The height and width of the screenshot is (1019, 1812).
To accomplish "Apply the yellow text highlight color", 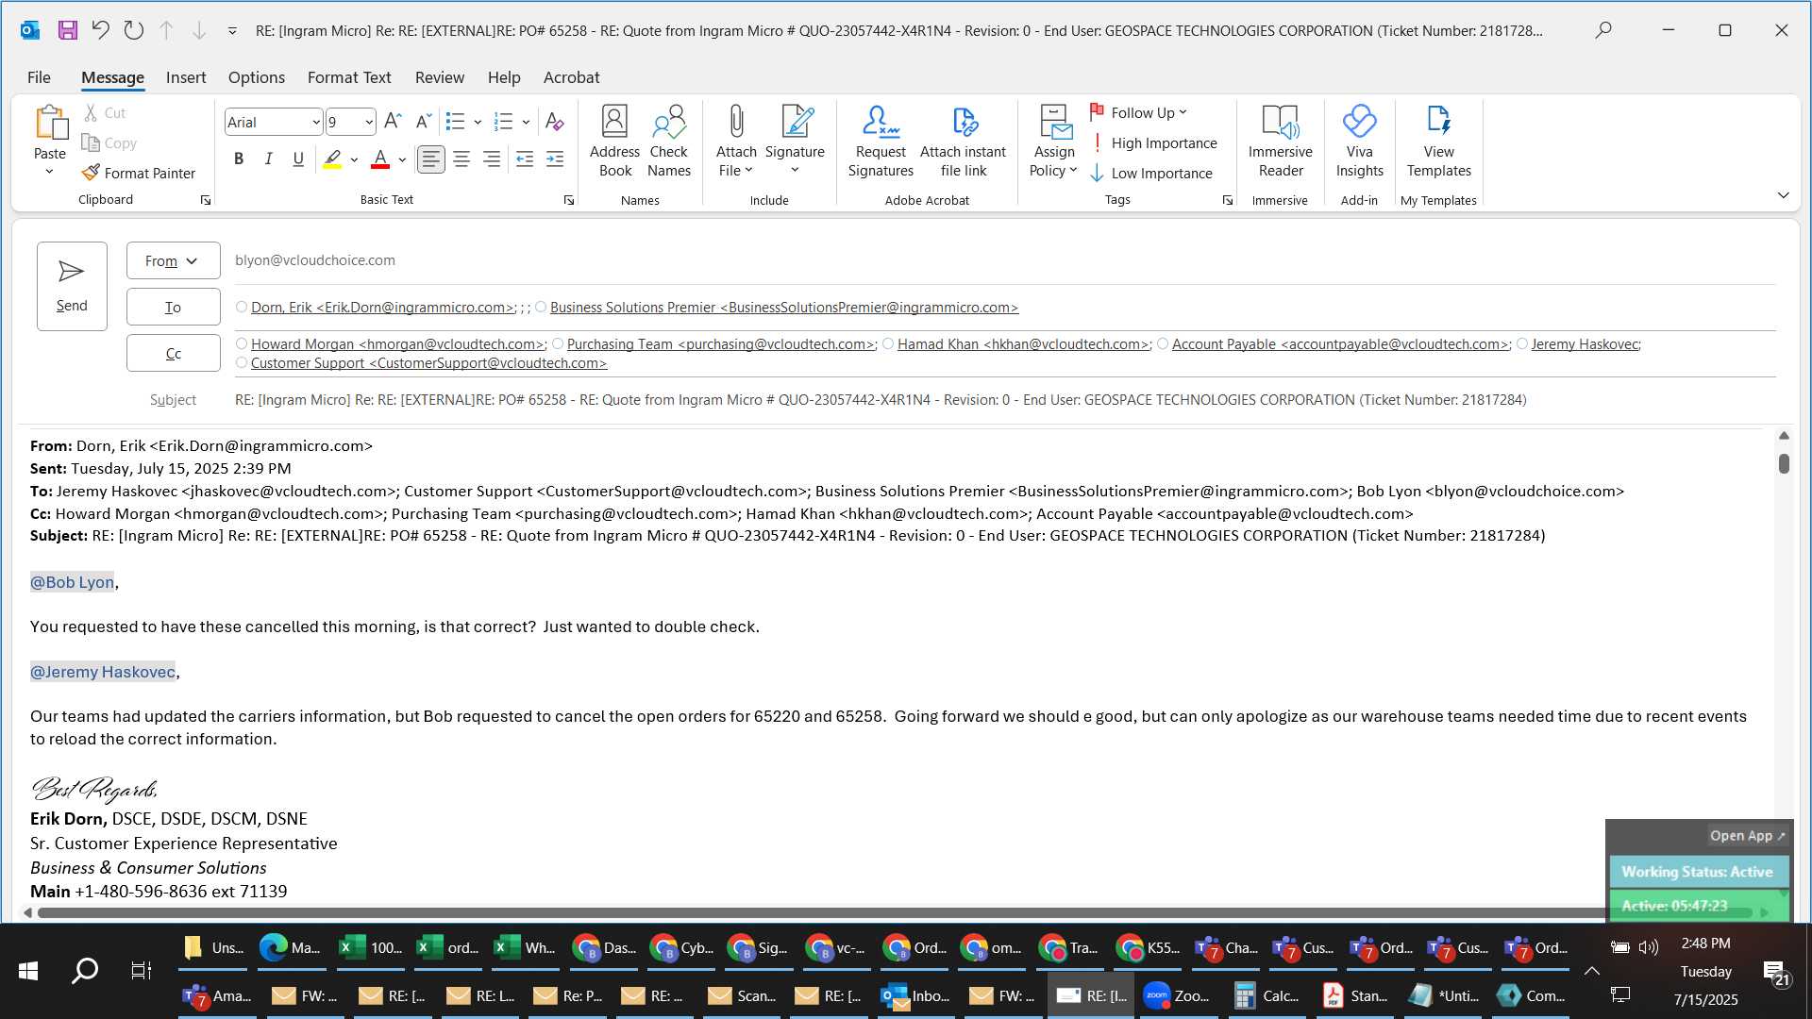I will [332, 159].
